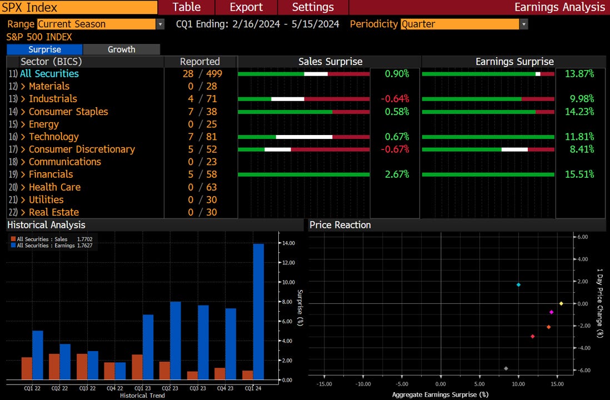Open the Settings menu
610x400 pixels.
coord(313,7)
